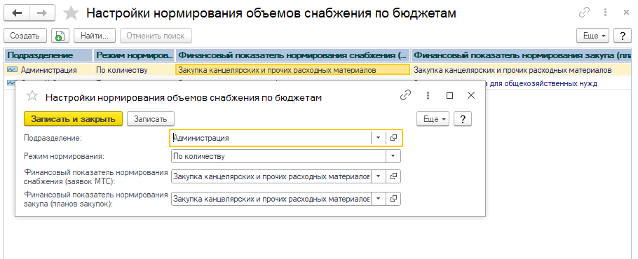Go back with the left arrow button

pyautogui.click(x=17, y=13)
